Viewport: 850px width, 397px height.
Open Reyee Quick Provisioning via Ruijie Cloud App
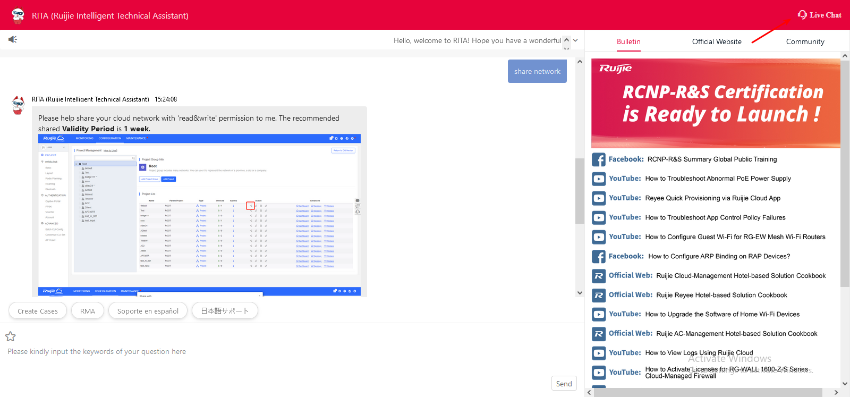click(x=713, y=198)
